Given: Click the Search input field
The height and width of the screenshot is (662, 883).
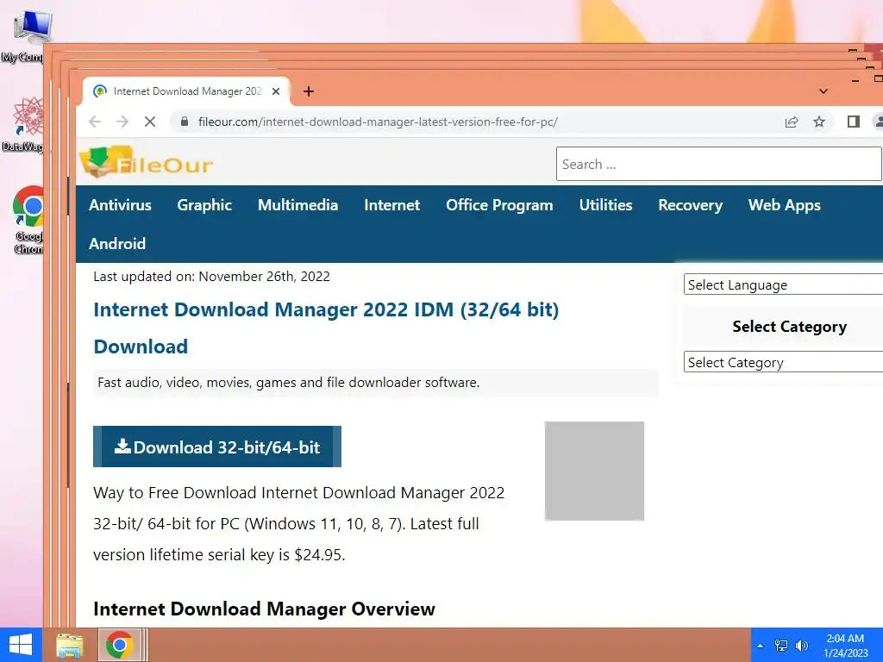Looking at the screenshot, I should click(x=718, y=164).
